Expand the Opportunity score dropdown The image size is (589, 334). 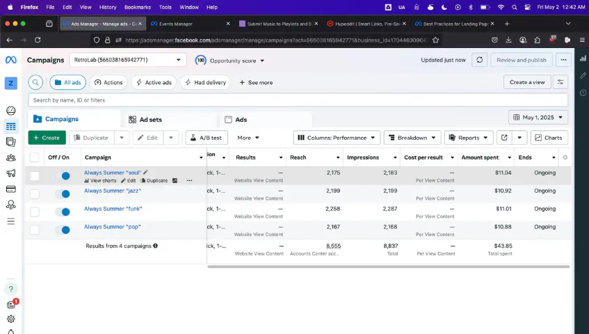(229, 61)
